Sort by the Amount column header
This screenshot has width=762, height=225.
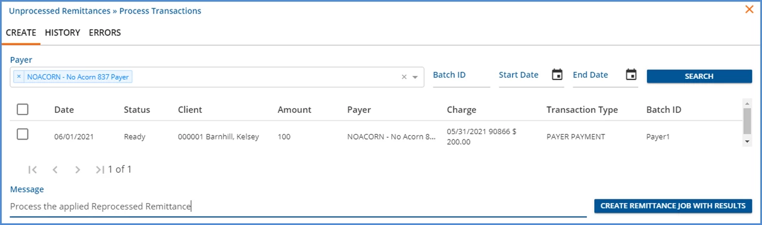[294, 110]
